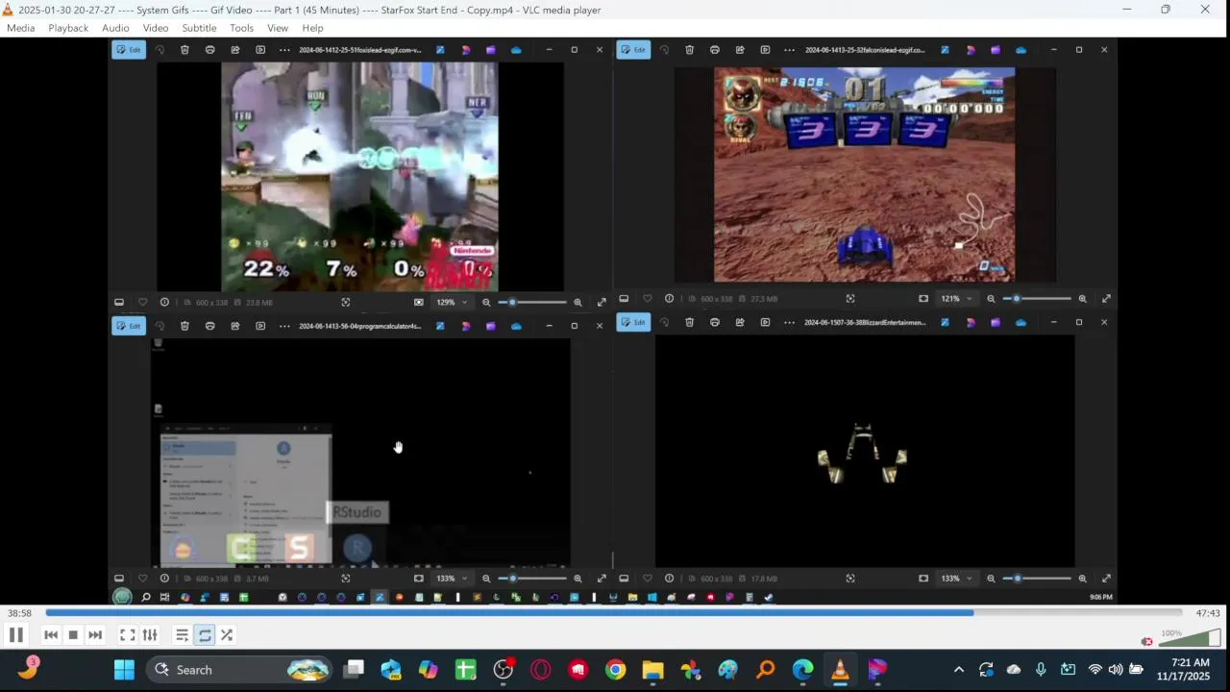This screenshot has width=1230, height=692.
Task: Click the taskbar Search box
Action: point(240,670)
